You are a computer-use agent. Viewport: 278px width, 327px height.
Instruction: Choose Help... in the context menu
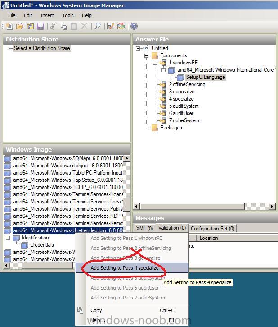point(132,320)
